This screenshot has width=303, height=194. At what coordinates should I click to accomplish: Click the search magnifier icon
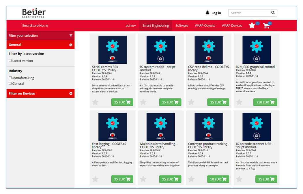pos(273,13)
